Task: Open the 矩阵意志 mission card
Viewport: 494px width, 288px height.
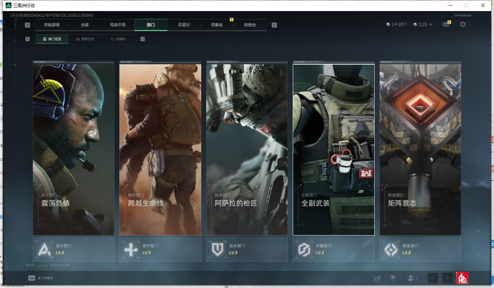Action: coord(420,150)
